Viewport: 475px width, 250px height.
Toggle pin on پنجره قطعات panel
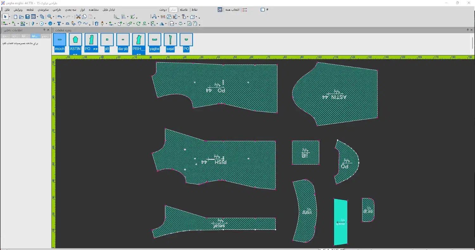pyautogui.click(x=467, y=30)
